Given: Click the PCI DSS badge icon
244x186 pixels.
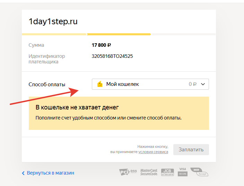Looking at the screenshot, I should (x=128, y=172).
